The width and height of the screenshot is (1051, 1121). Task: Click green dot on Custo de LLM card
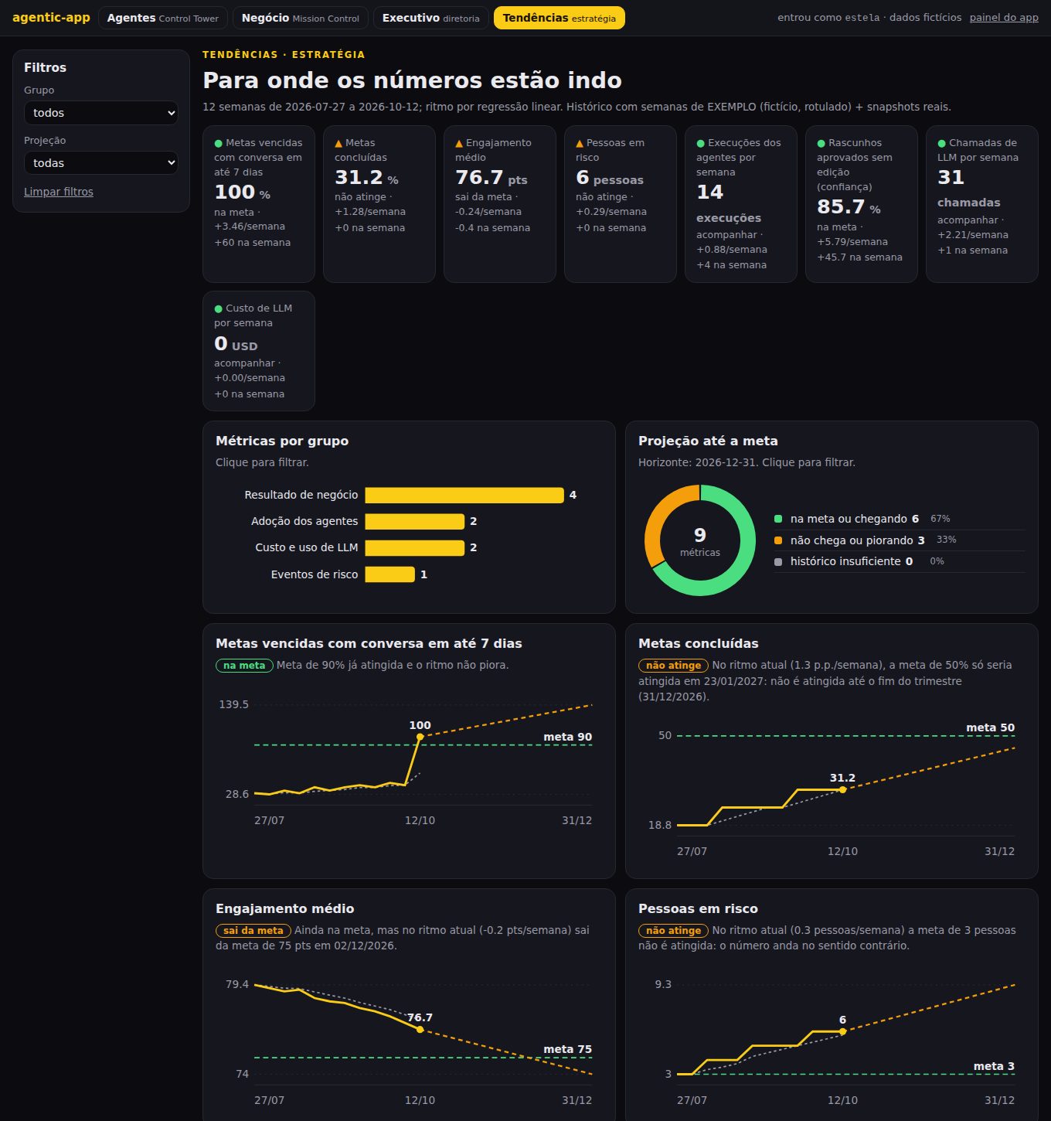218,308
